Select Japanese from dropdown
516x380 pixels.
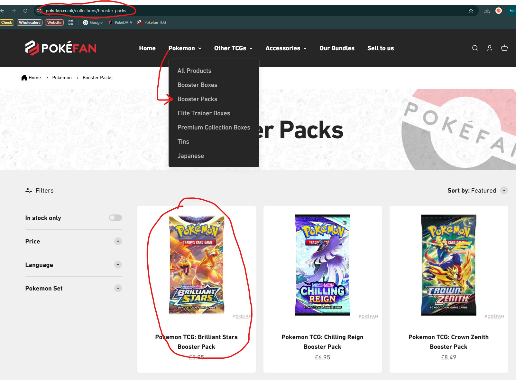point(191,156)
